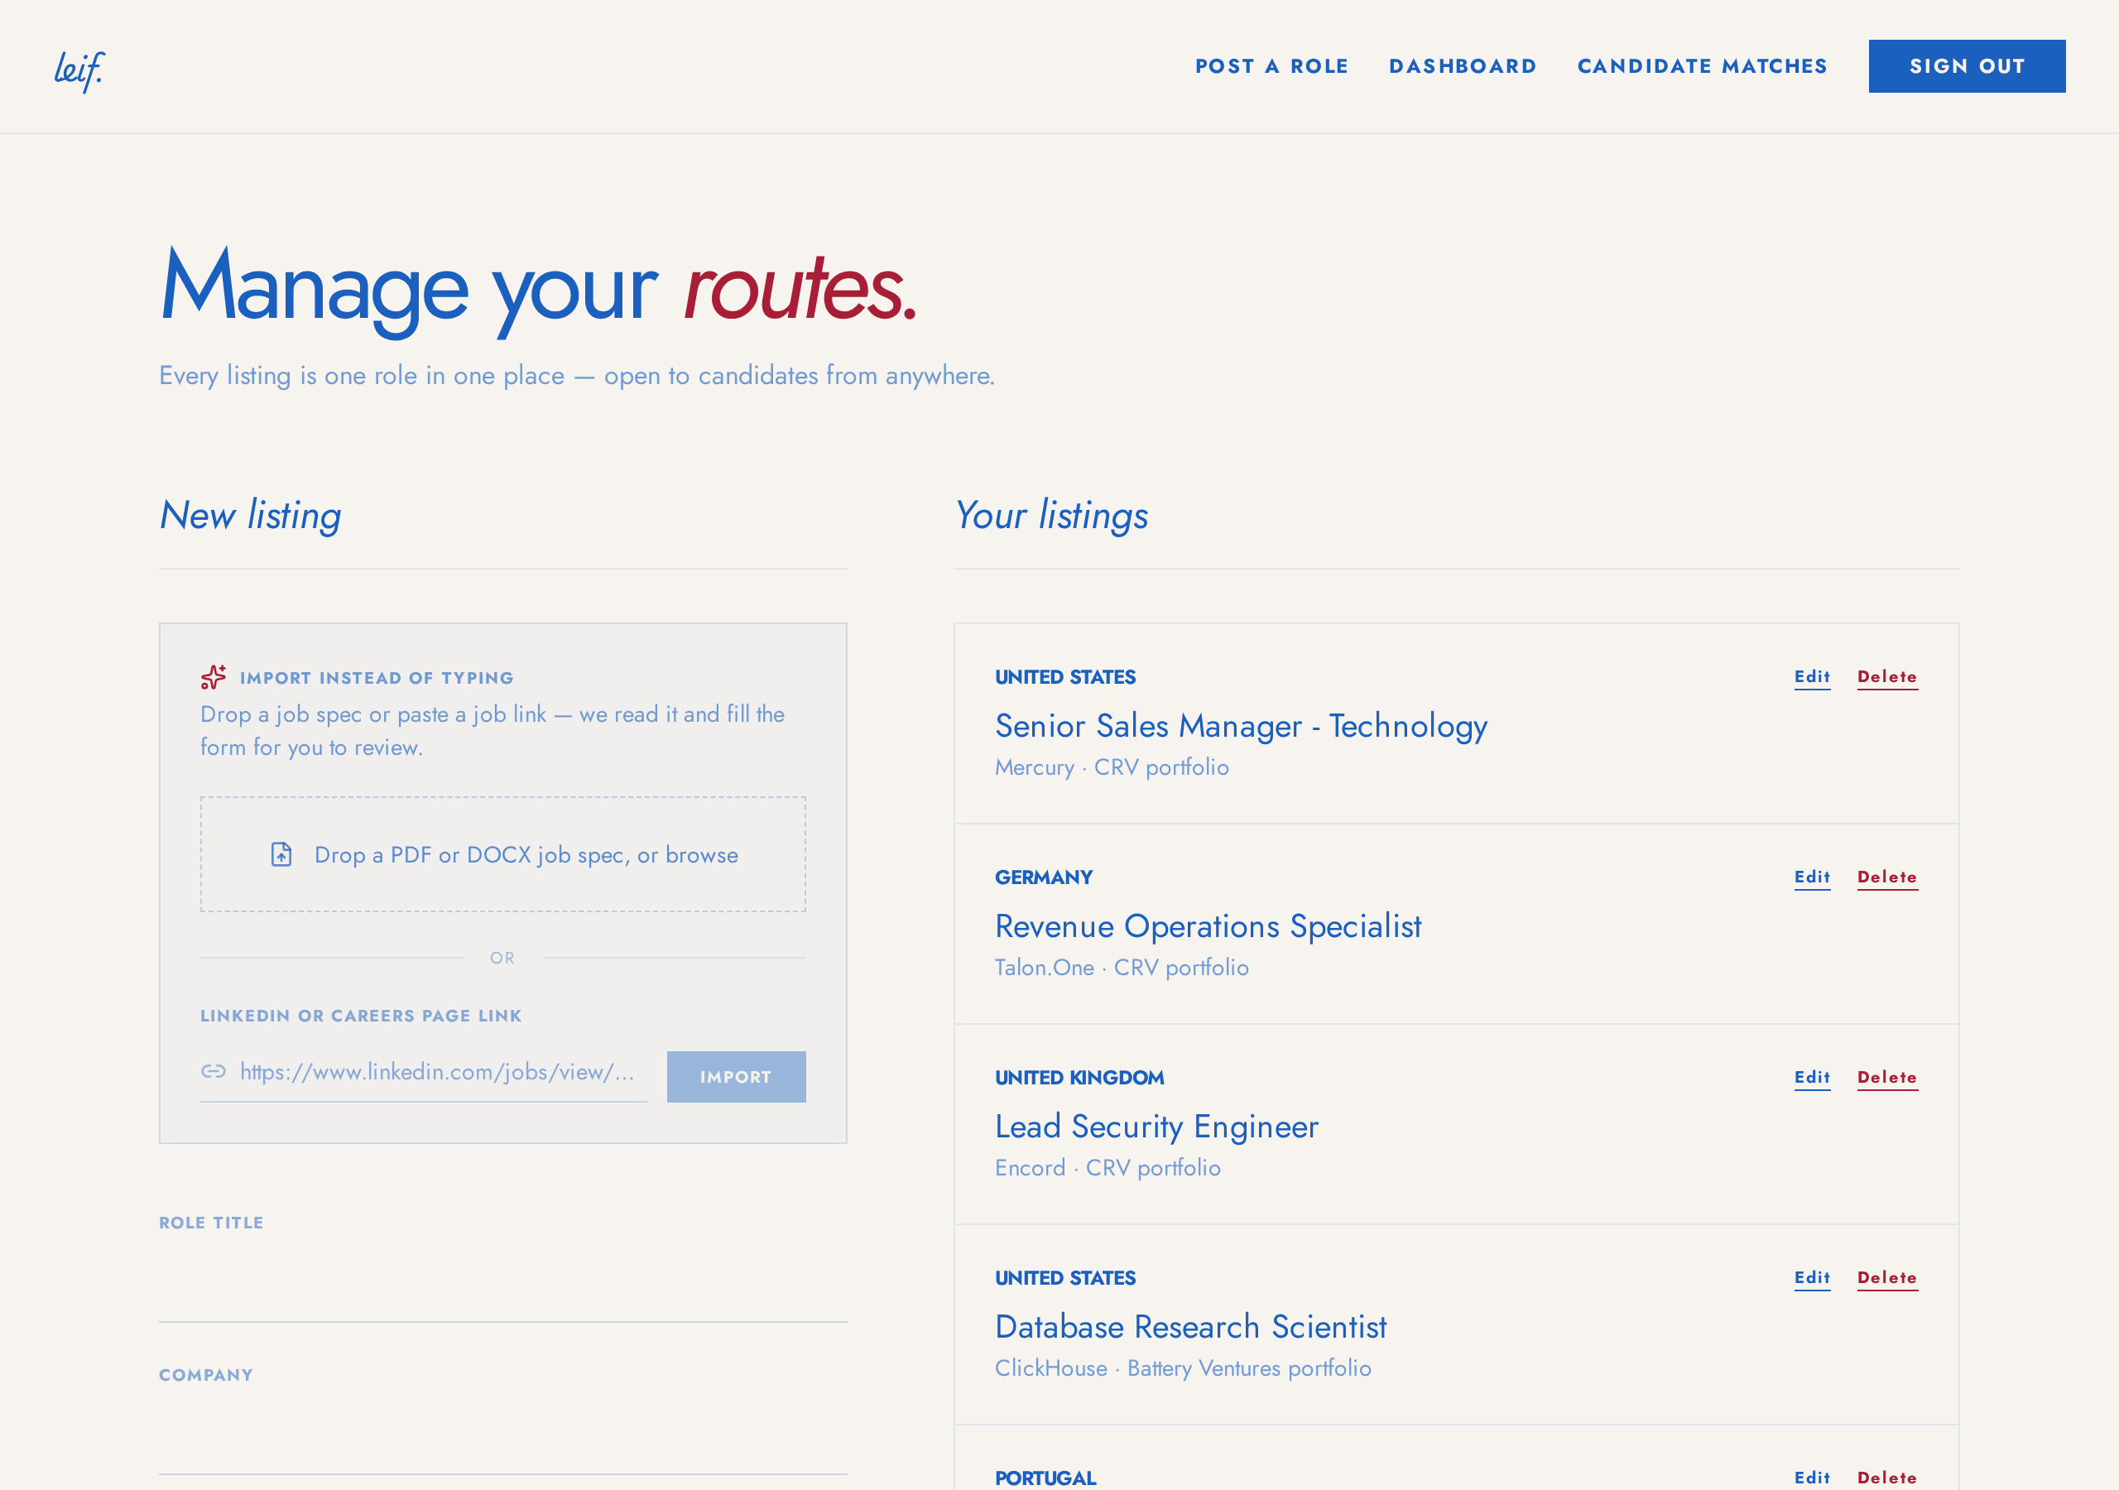Click the New listing heading
The image size is (2119, 1490).
point(250,515)
